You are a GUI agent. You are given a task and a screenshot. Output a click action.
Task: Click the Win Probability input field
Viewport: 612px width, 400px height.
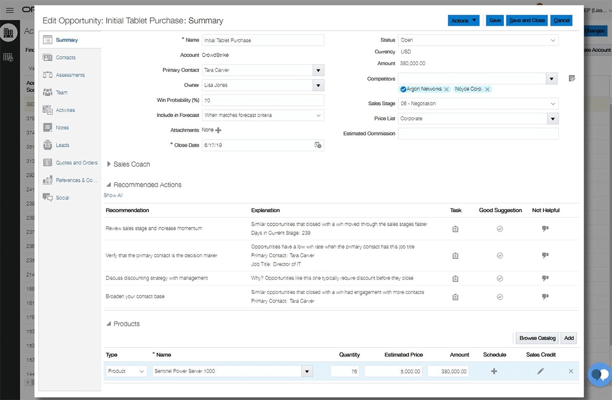tap(263, 100)
